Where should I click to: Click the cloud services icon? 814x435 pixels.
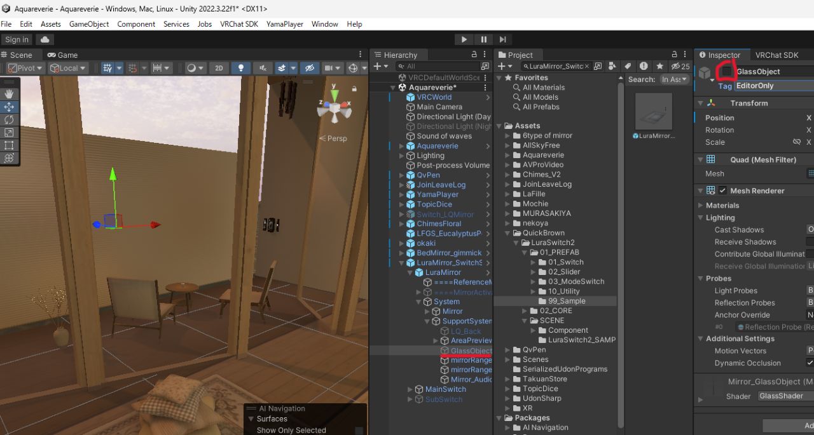pyautogui.click(x=45, y=39)
